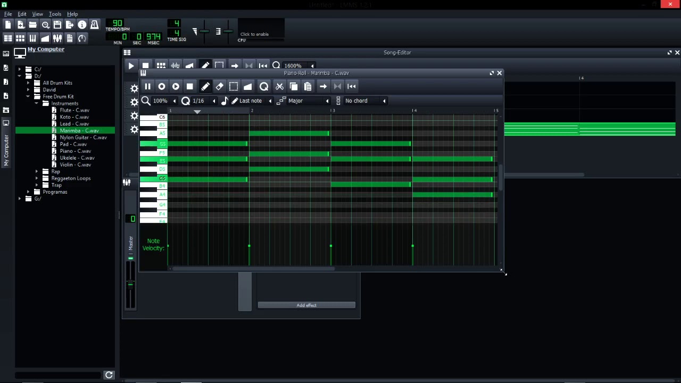Create a new project with the blank page icon
This screenshot has height=383, width=681.
pyautogui.click(x=8, y=24)
